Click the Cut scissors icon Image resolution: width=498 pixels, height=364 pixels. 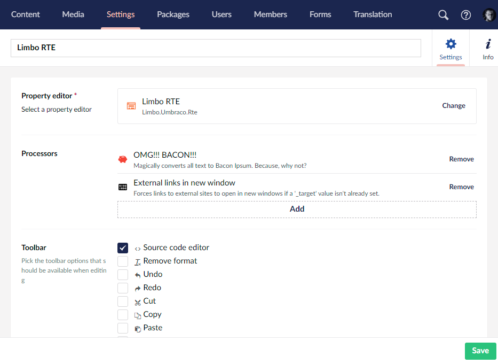pos(138,303)
